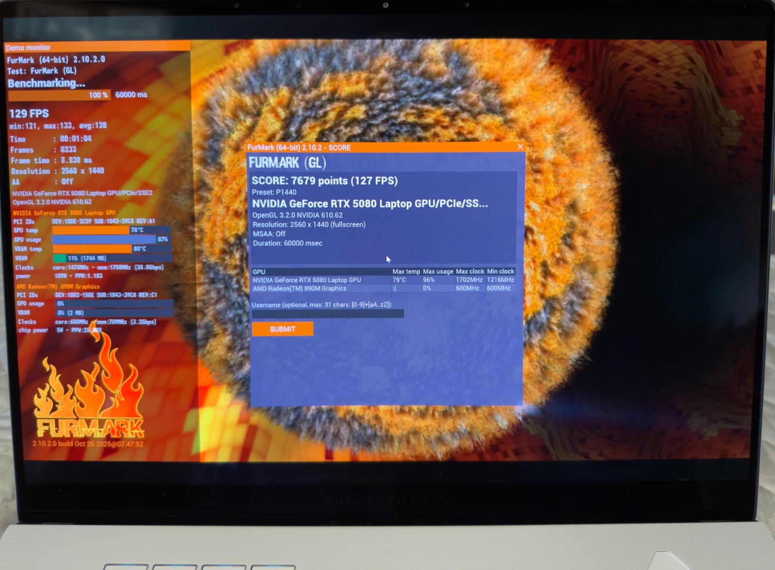Click the 'AMD Radeon(TM) 890M Graphics' heading in Demo monitor
This screenshot has width=775, height=570.
pyautogui.click(x=58, y=286)
